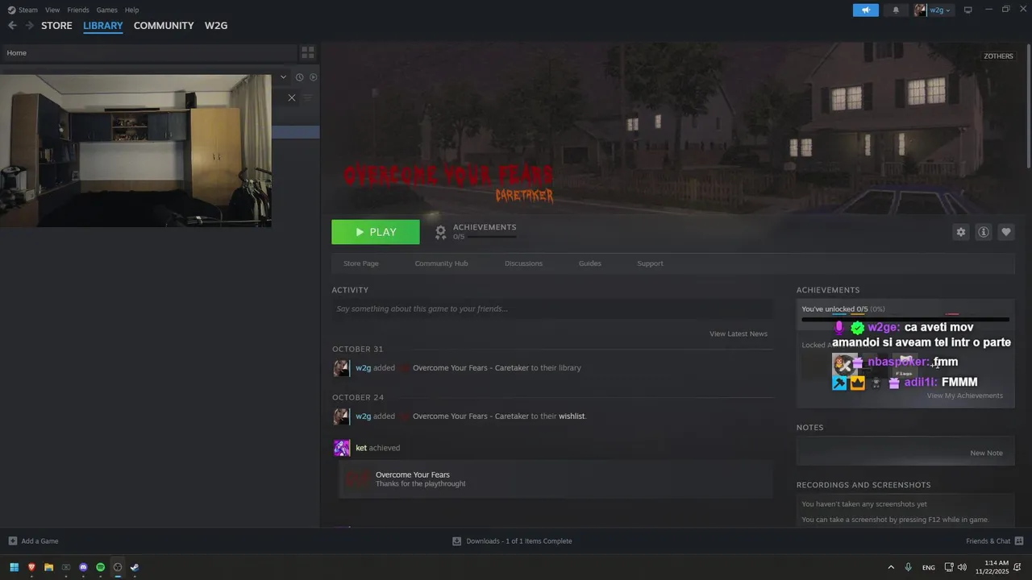This screenshot has width=1032, height=580.
Task: Open the Windows Start menu
Action: click(x=14, y=567)
